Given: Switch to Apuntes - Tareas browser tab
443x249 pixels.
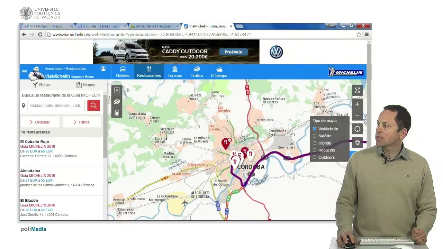Looking at the screenshot, I should [x=101, y=26].
